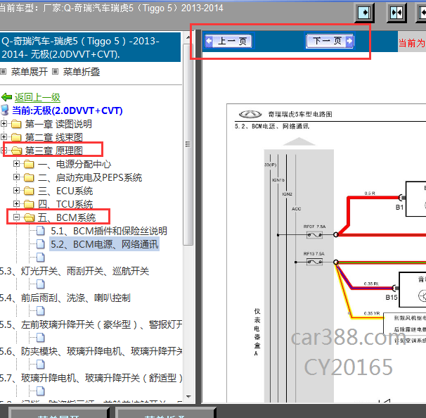
Task: Open 5.3、灯光开关、雨刮开关、巡航开关 page
Action: tap(75, 271)
